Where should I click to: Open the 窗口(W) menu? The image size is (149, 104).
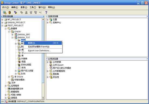point(42,7)
